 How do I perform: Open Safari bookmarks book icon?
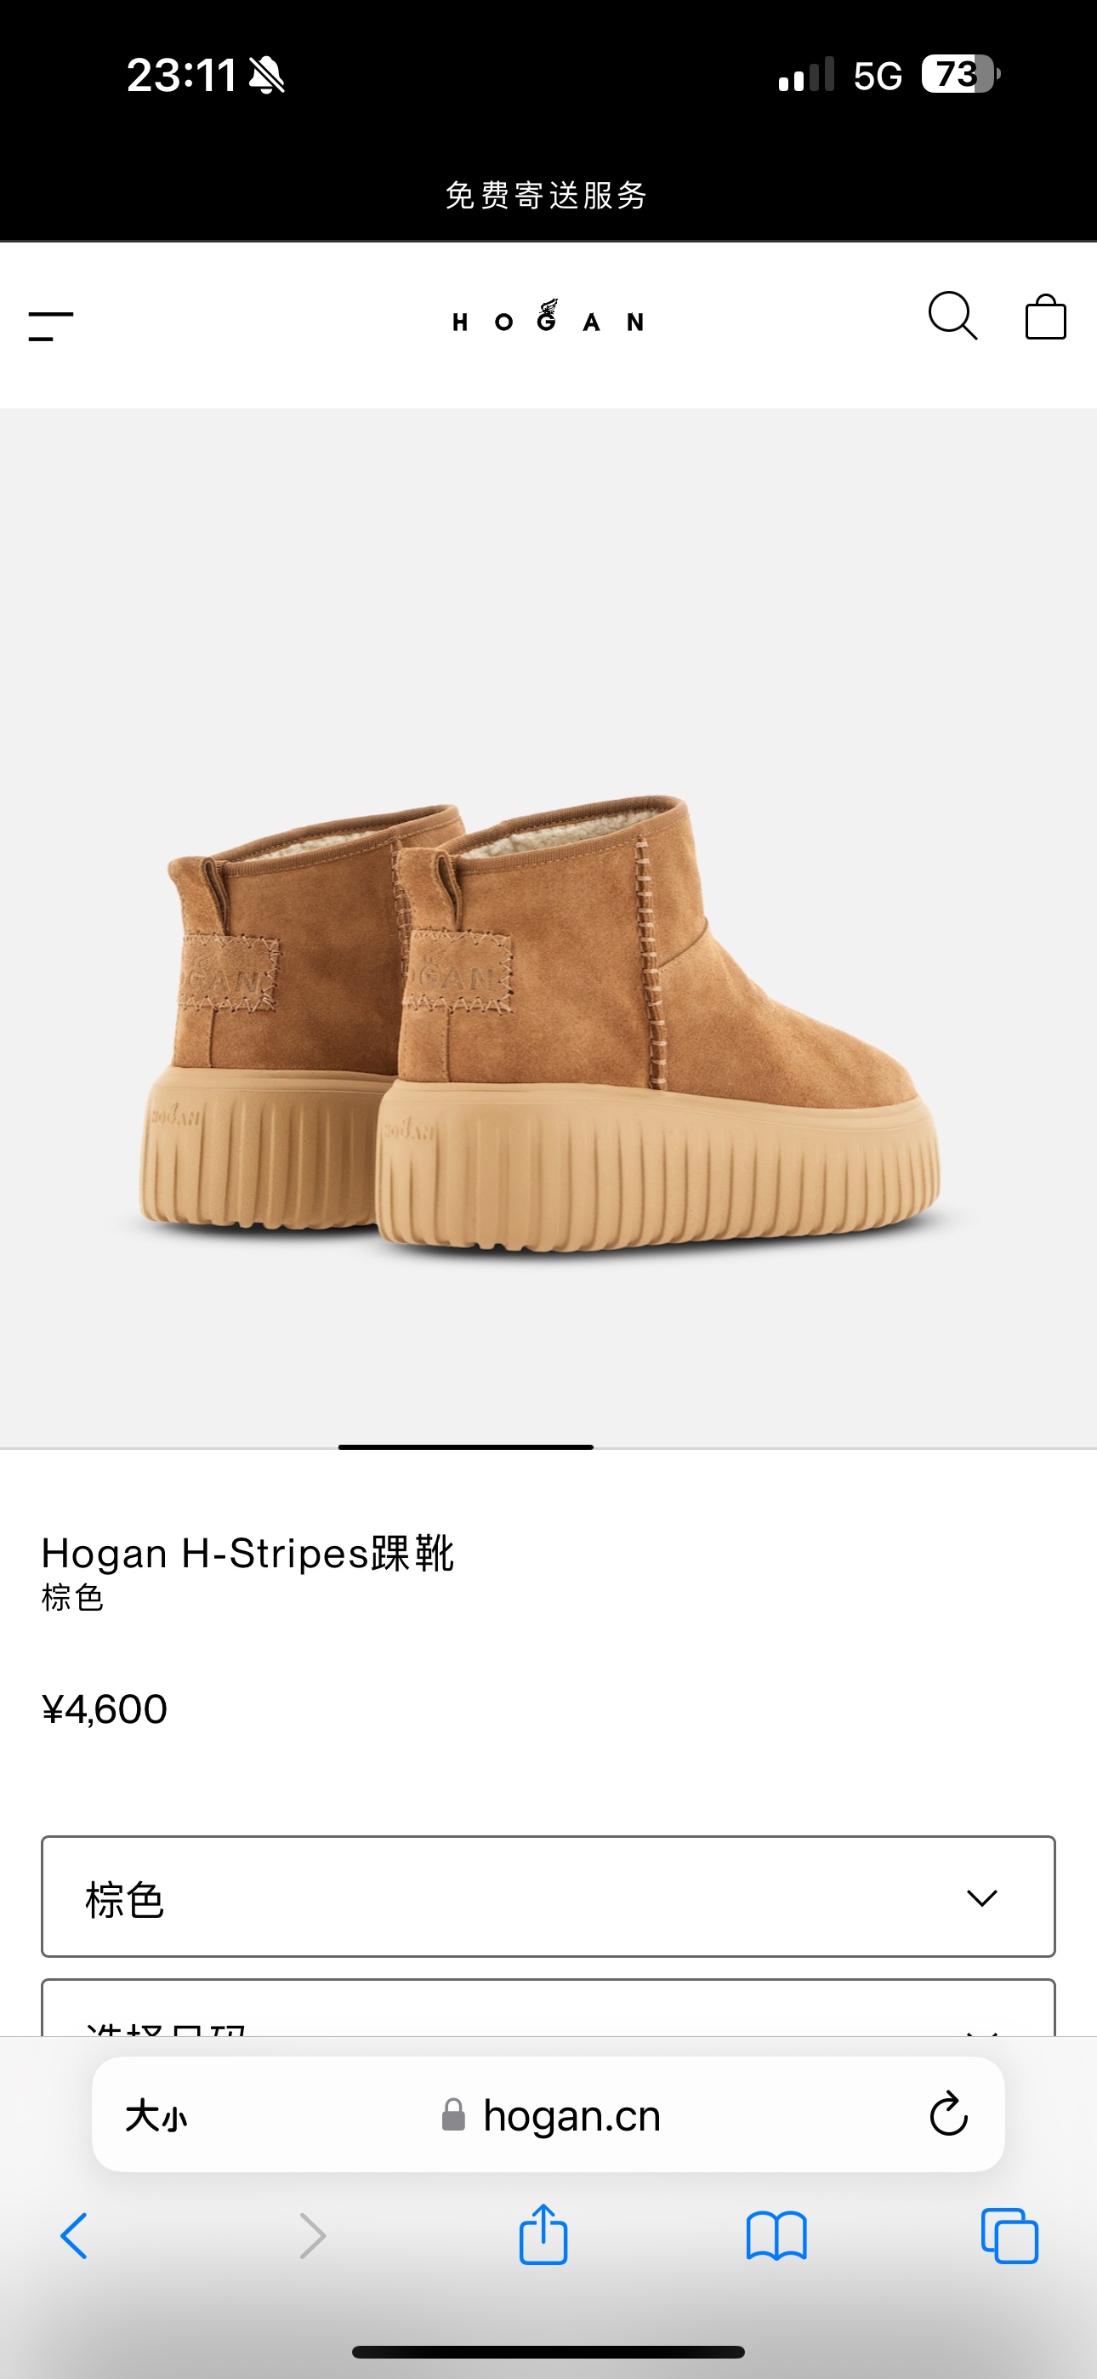point(776,2236)
